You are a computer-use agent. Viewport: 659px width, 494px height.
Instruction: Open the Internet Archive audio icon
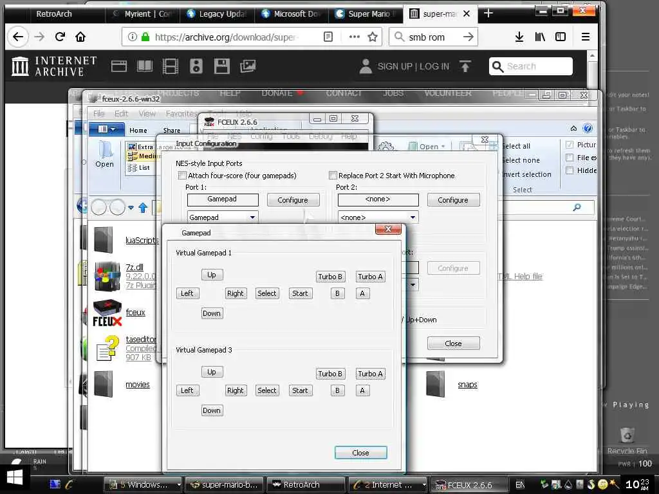coord(196,66)
